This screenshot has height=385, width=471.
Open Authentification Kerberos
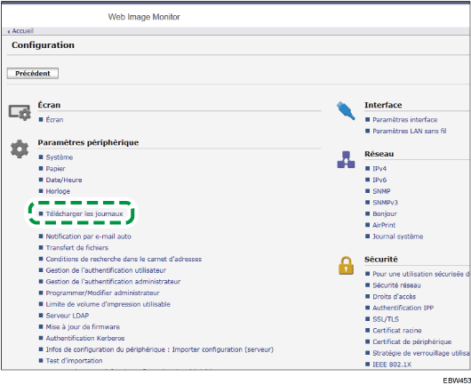tap(85, 338)
